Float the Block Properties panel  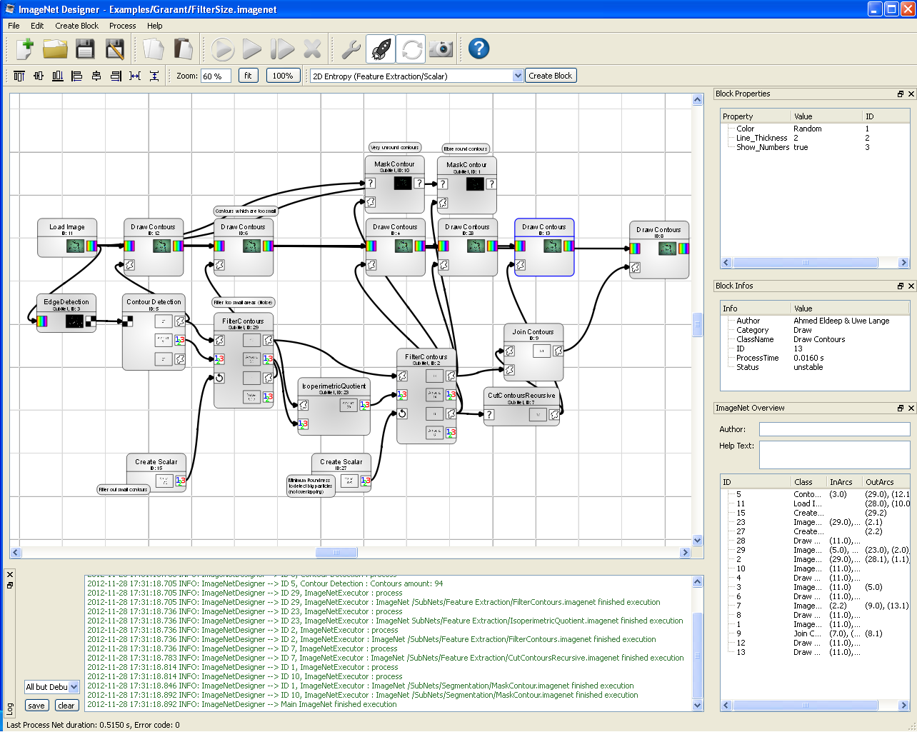[x=901, y=94]
